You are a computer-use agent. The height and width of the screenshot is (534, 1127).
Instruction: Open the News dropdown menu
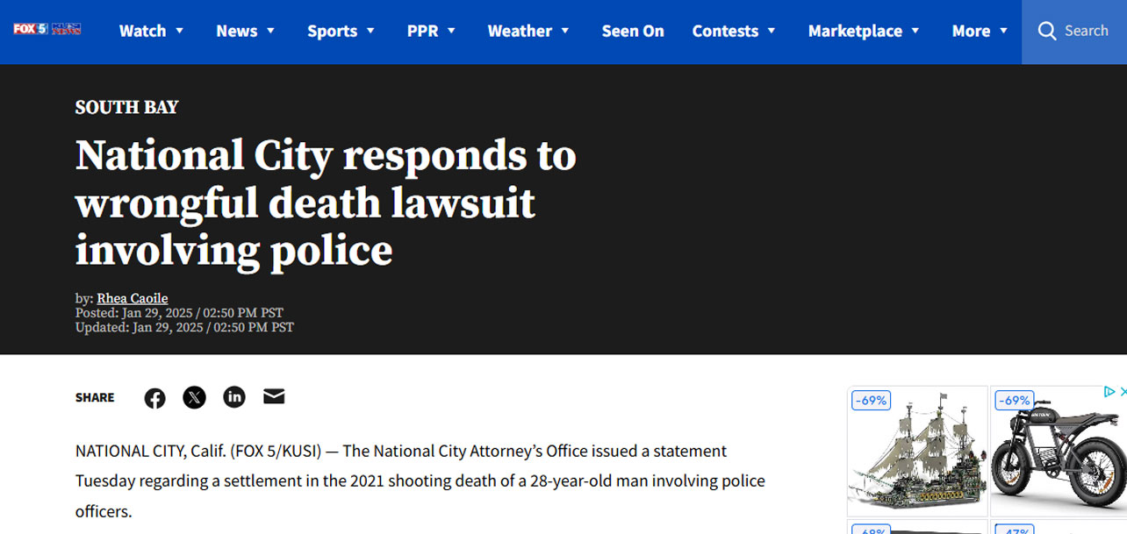coord(246,31)
